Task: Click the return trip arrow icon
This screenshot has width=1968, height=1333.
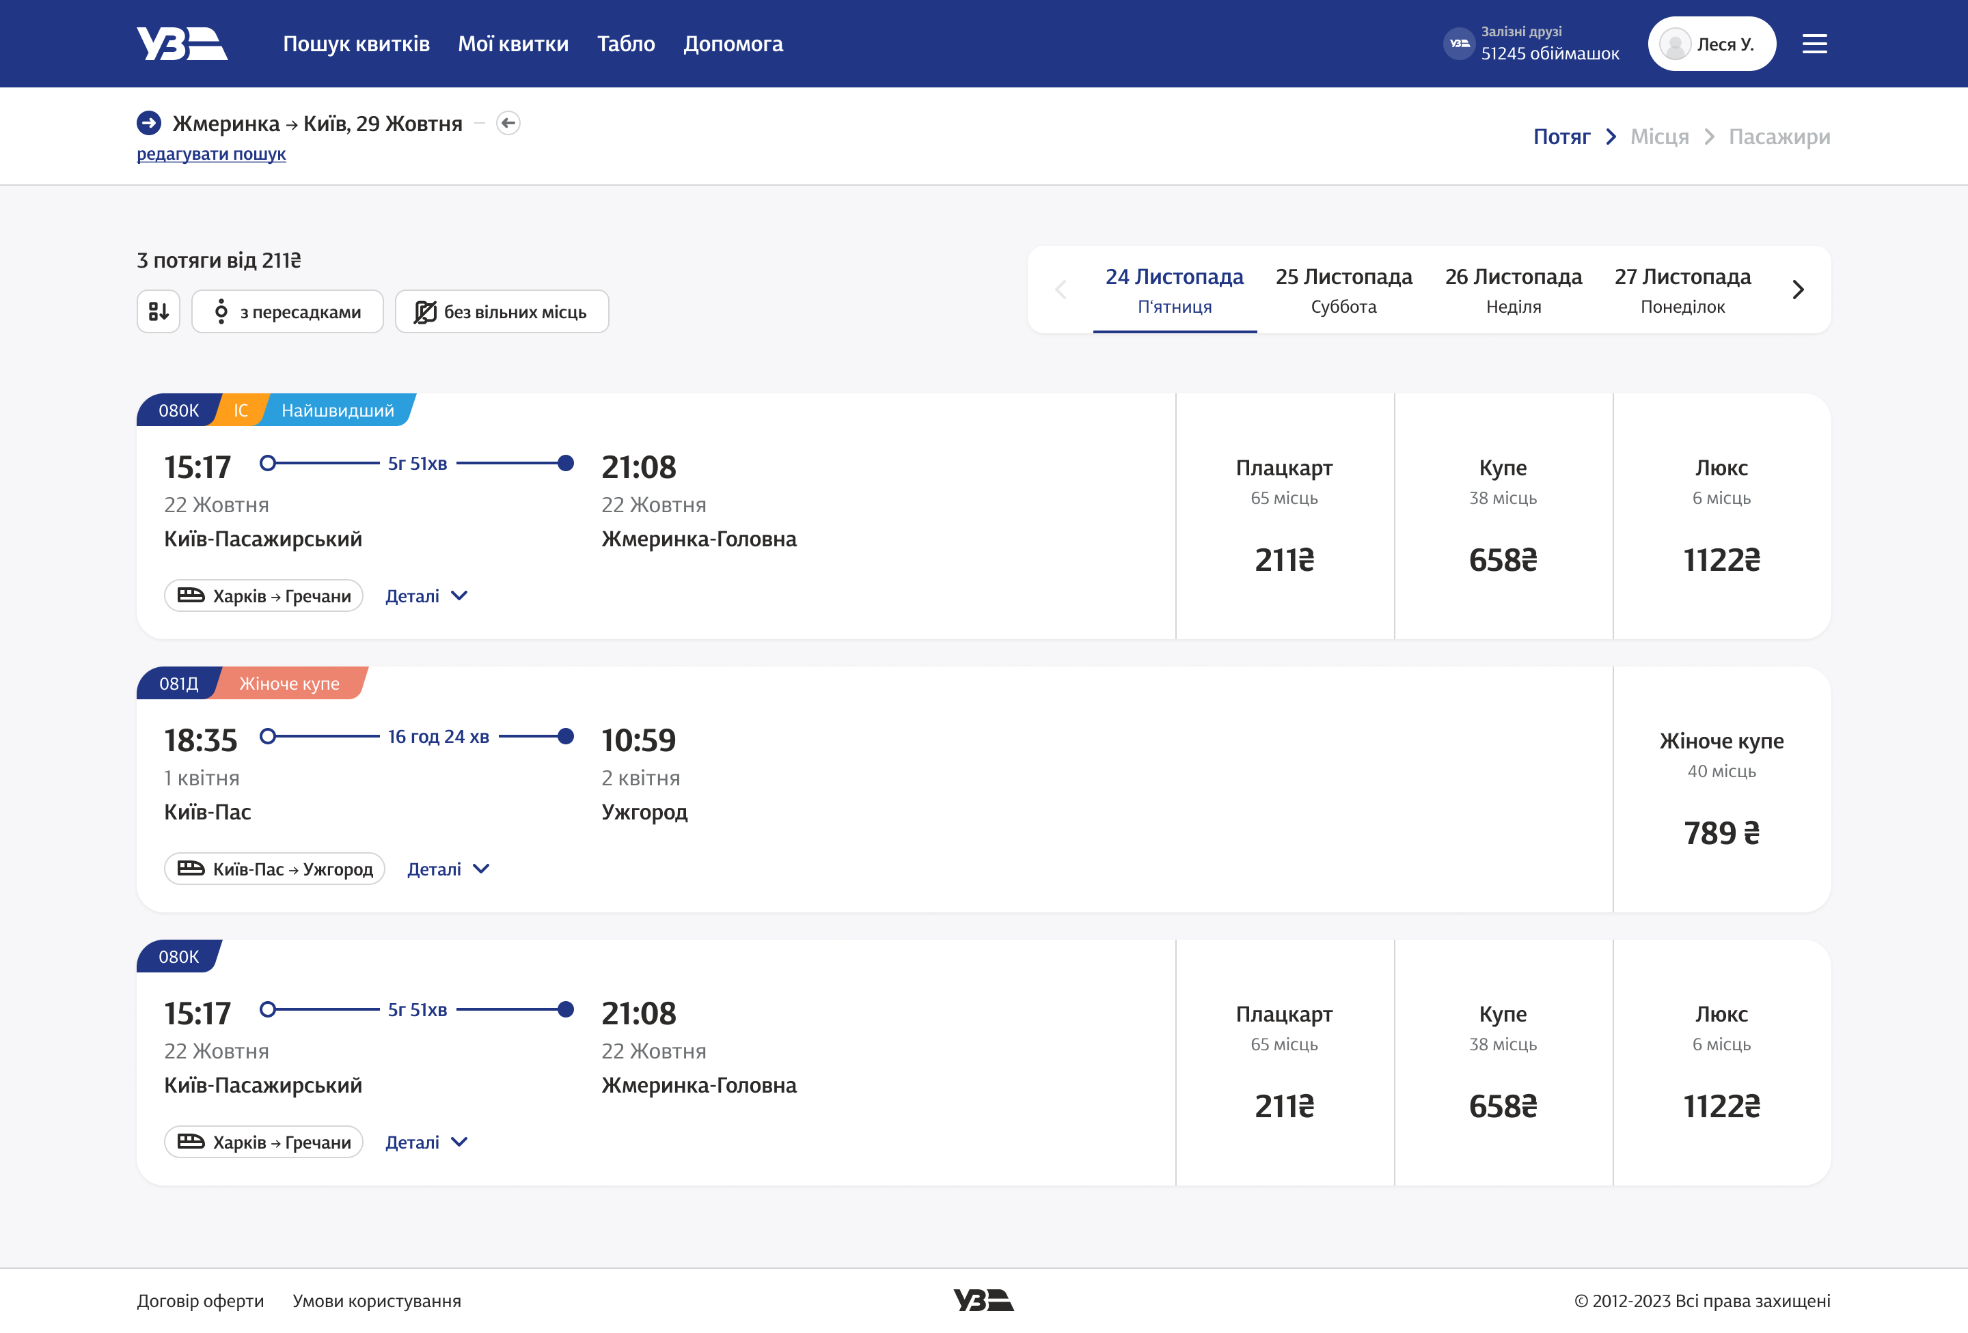Action: click(508, 124)
